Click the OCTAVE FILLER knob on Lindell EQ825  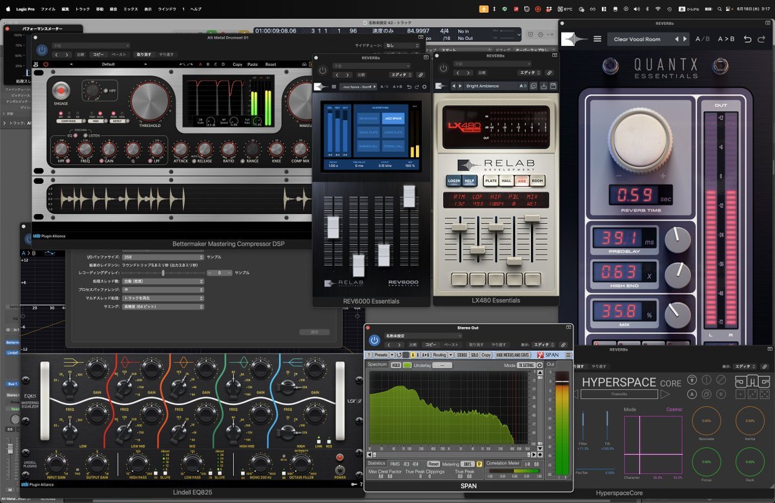pyautogui.click(x=301, y=463)
